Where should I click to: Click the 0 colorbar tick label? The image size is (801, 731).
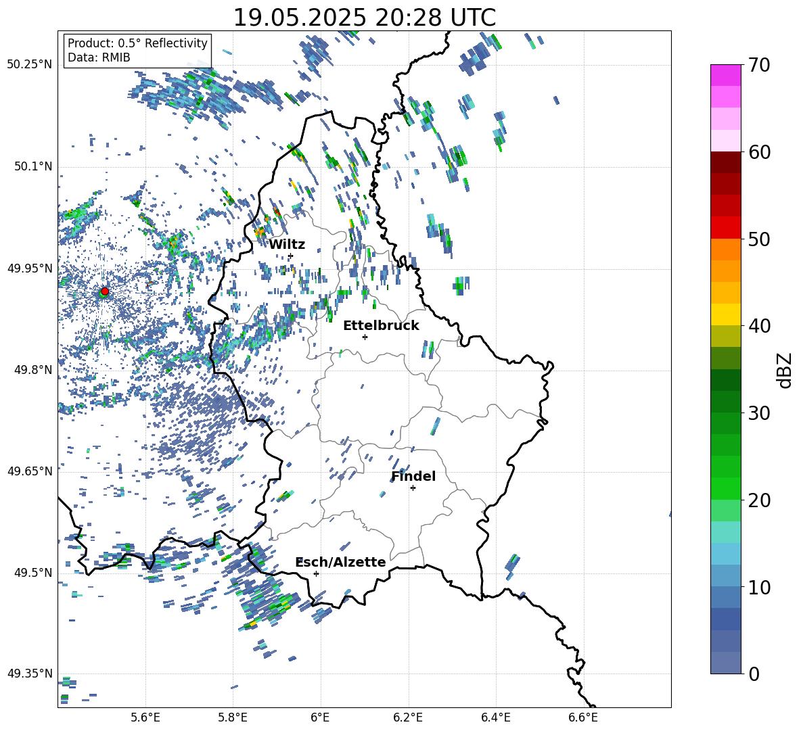(754, 674)
